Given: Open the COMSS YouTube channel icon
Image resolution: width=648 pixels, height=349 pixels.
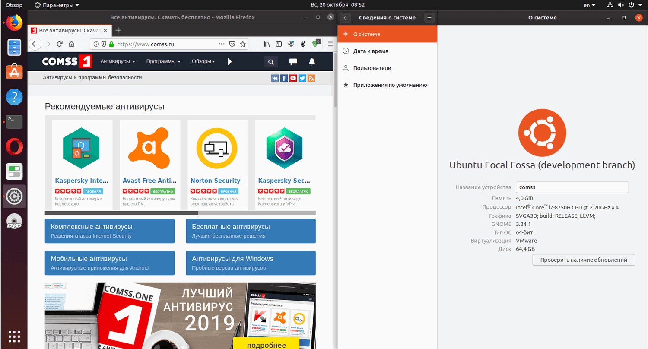Looking at the screenshot, I should click(293, 78).
